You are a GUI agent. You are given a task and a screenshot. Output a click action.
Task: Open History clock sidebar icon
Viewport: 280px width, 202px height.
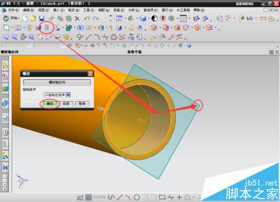5,133
